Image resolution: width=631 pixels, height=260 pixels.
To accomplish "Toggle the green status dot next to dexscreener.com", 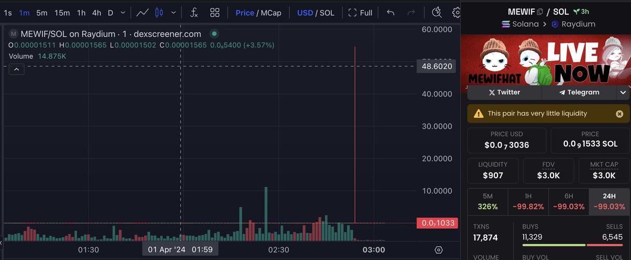I will click(214, 34).
